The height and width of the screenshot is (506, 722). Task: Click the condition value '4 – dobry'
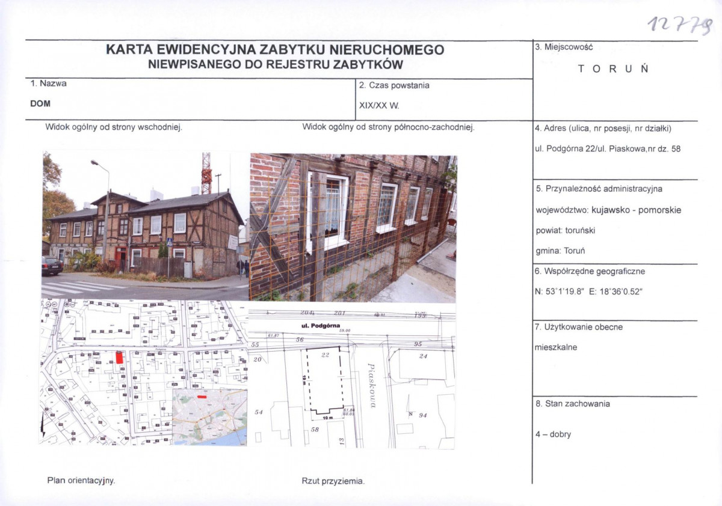point(553,434)
